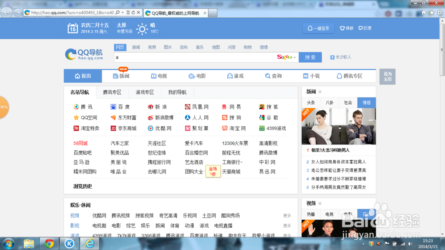Click the volume speaker tray icon

[410, 244]
